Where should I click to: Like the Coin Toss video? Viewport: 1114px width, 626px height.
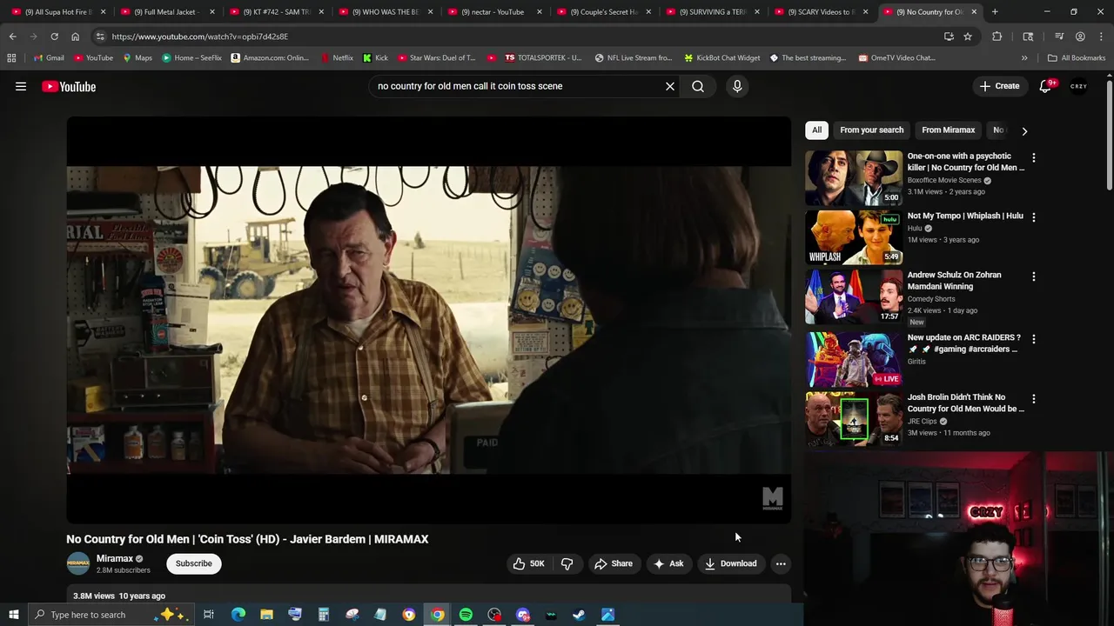[528, 563]
